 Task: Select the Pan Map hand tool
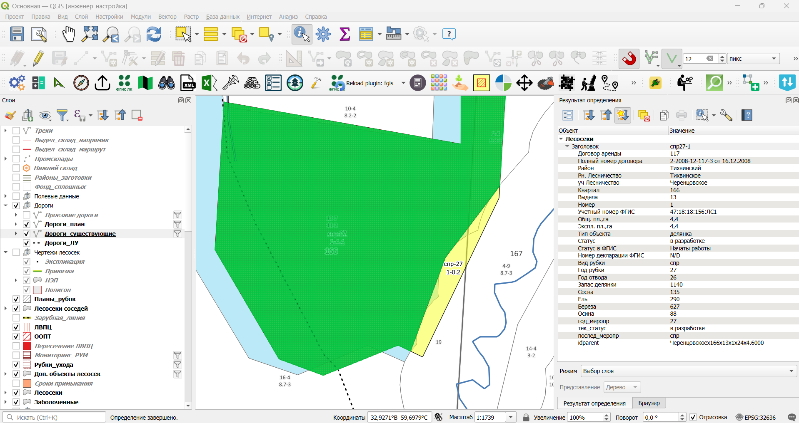click(68, 34)
